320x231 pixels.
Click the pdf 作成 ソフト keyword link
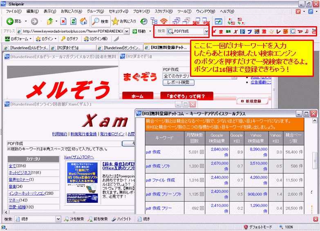click(158, 166)
